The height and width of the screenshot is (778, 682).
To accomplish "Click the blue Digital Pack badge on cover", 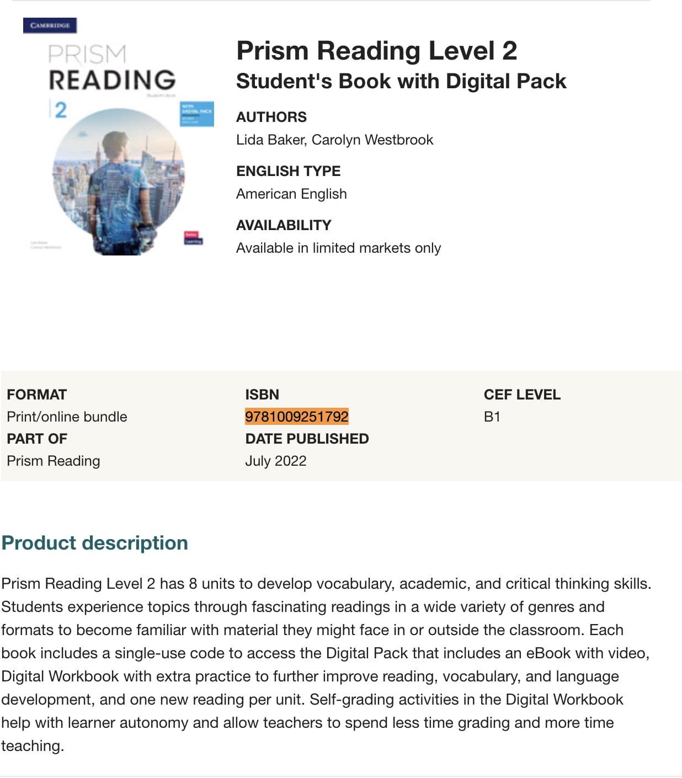I will [x=196, y=114].
